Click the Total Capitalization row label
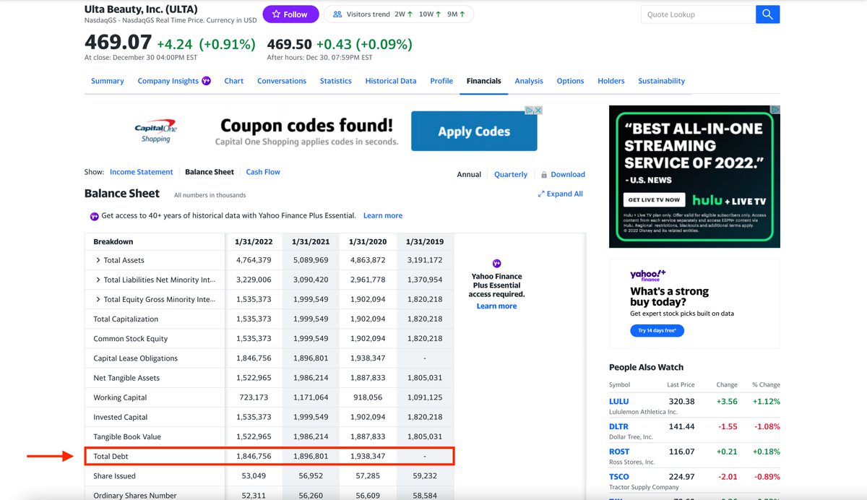Screen dimensions: 867x500 click(x=126, y=319)
